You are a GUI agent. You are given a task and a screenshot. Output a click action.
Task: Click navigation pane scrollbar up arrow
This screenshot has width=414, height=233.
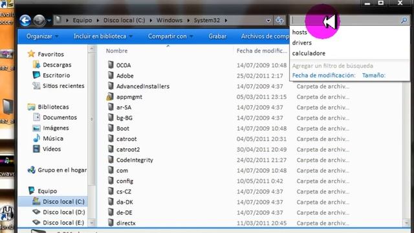pyautogui.click(x=92, y=49)
